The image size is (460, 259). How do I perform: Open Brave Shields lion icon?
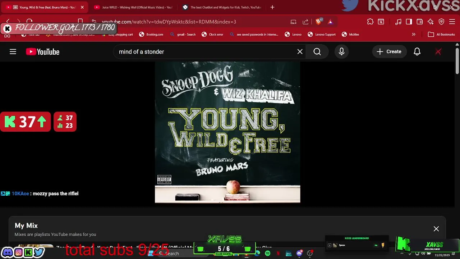point(319,22)
